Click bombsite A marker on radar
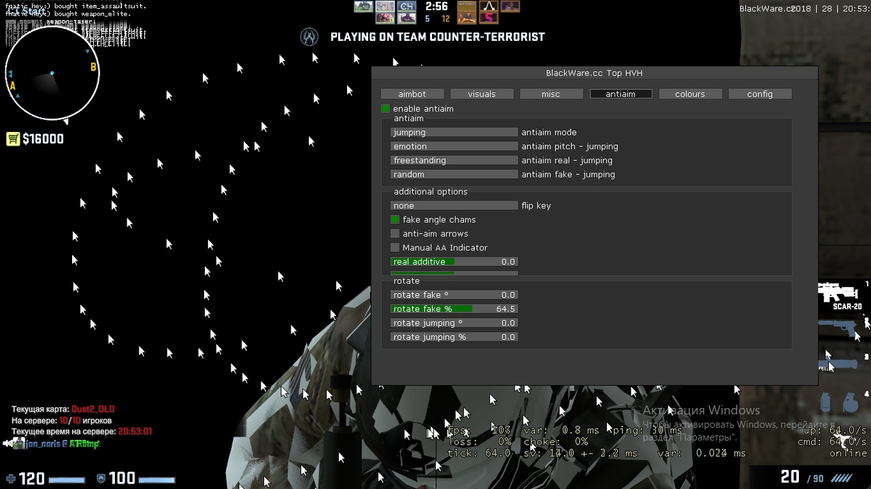Screen dimensions: 871x489 pyautogui.click(x=12, y=86)
